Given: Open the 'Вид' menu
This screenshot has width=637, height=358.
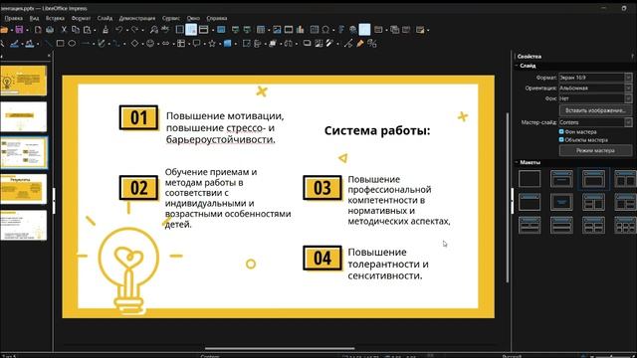Looking at the screenshot, I should [x=34, y=18].
